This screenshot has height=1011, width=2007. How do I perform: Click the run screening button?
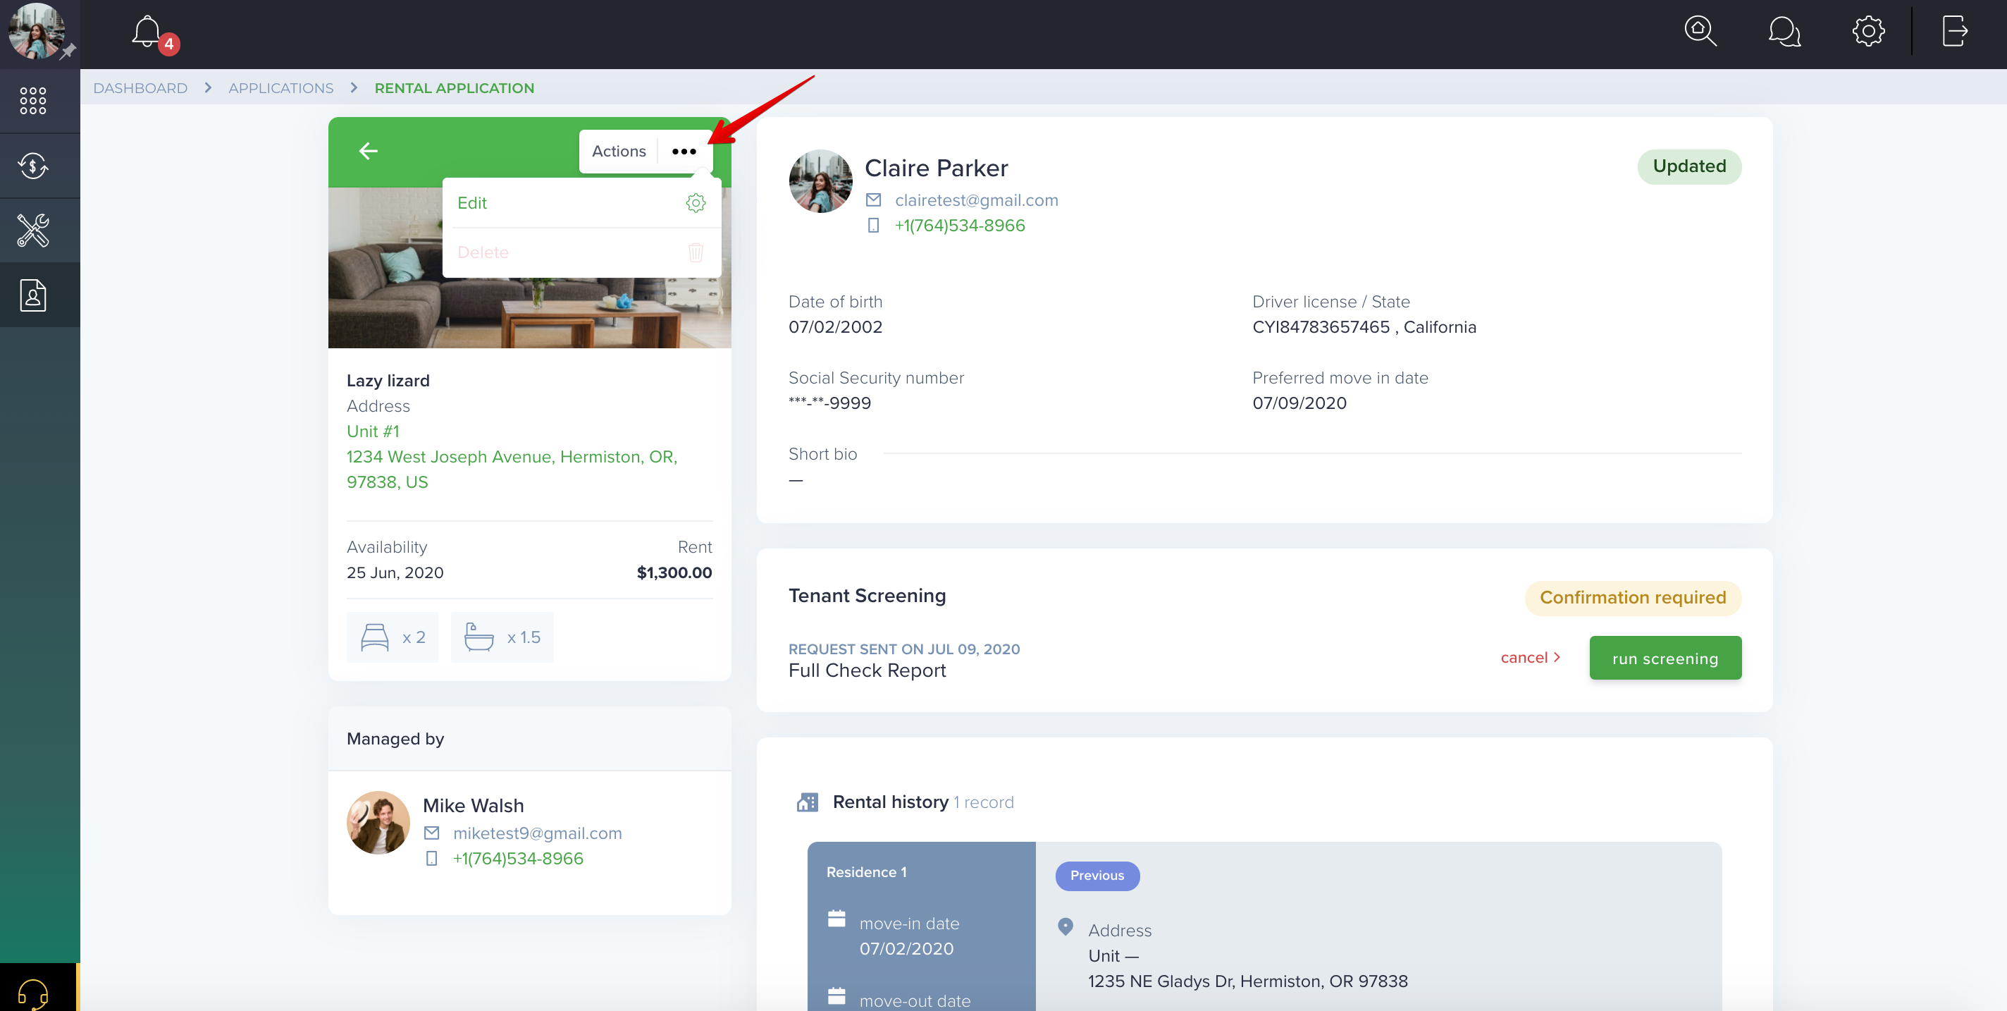point(1665,658)
